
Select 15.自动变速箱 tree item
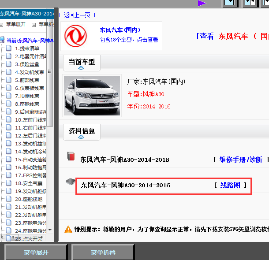[x=30, y=160]
